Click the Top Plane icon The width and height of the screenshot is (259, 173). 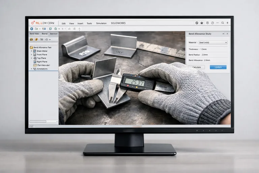[35, 58]
